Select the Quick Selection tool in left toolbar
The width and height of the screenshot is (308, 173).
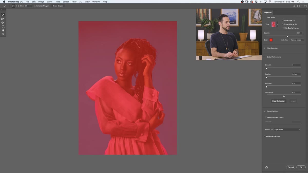[x=3, y=15]
